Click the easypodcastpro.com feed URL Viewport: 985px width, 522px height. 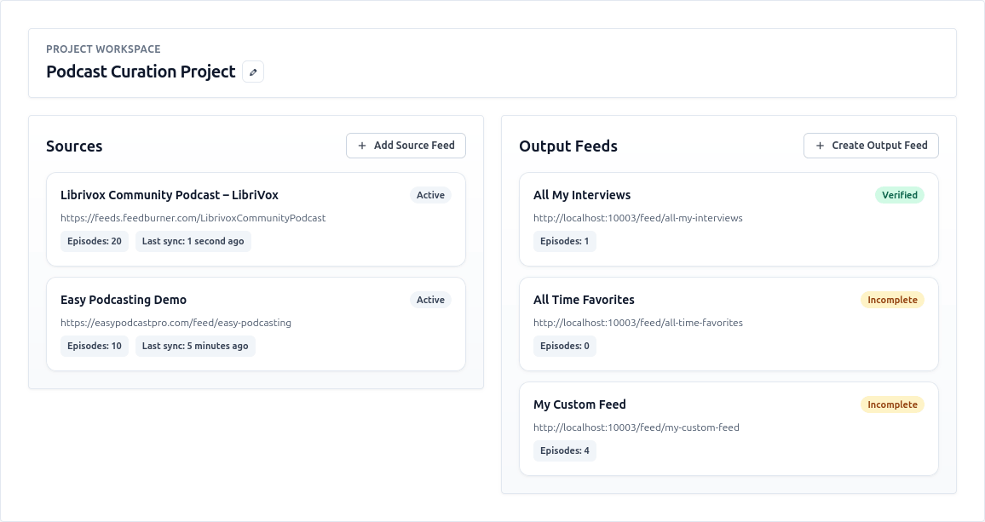click(176, 323)
